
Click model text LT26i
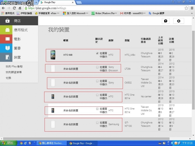point(128,69)
